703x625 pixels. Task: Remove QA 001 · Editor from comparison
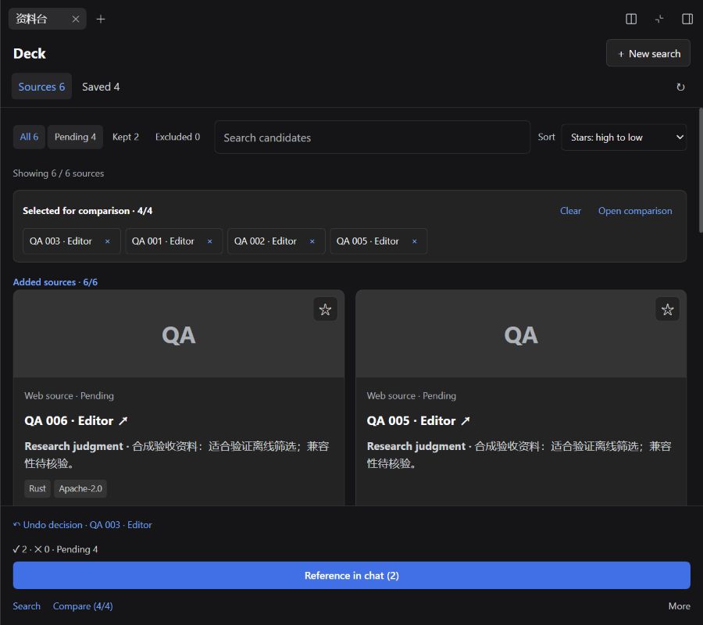click(210, 241)
